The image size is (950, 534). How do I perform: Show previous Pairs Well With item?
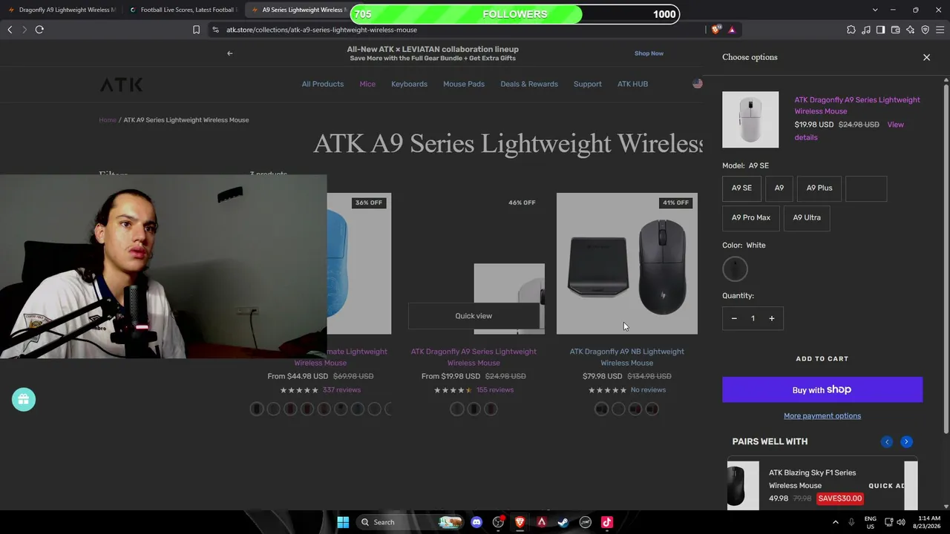(887, 442)
